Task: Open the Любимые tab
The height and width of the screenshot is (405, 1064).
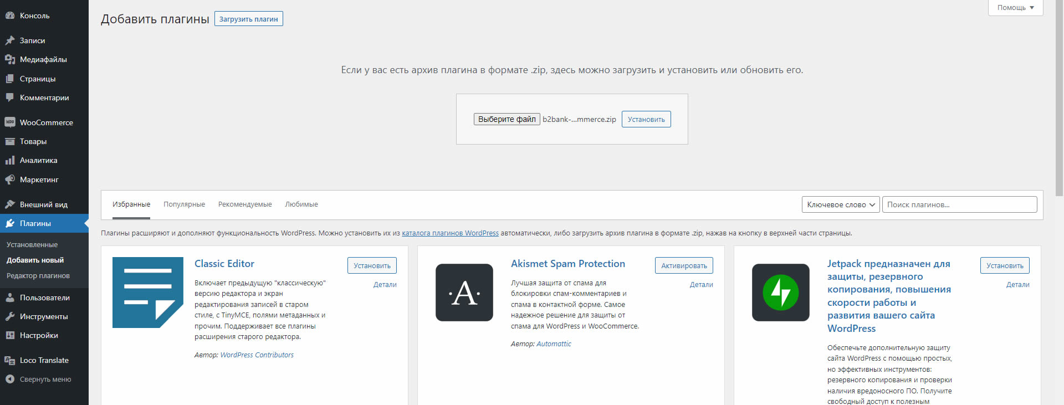Action: pyautogui.click(x=301, y=204)
